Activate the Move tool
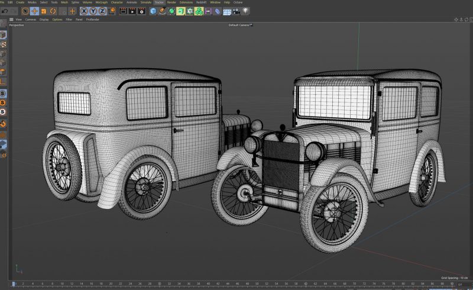The width and height of the screenshot is (473, 290). pos(34,11)
